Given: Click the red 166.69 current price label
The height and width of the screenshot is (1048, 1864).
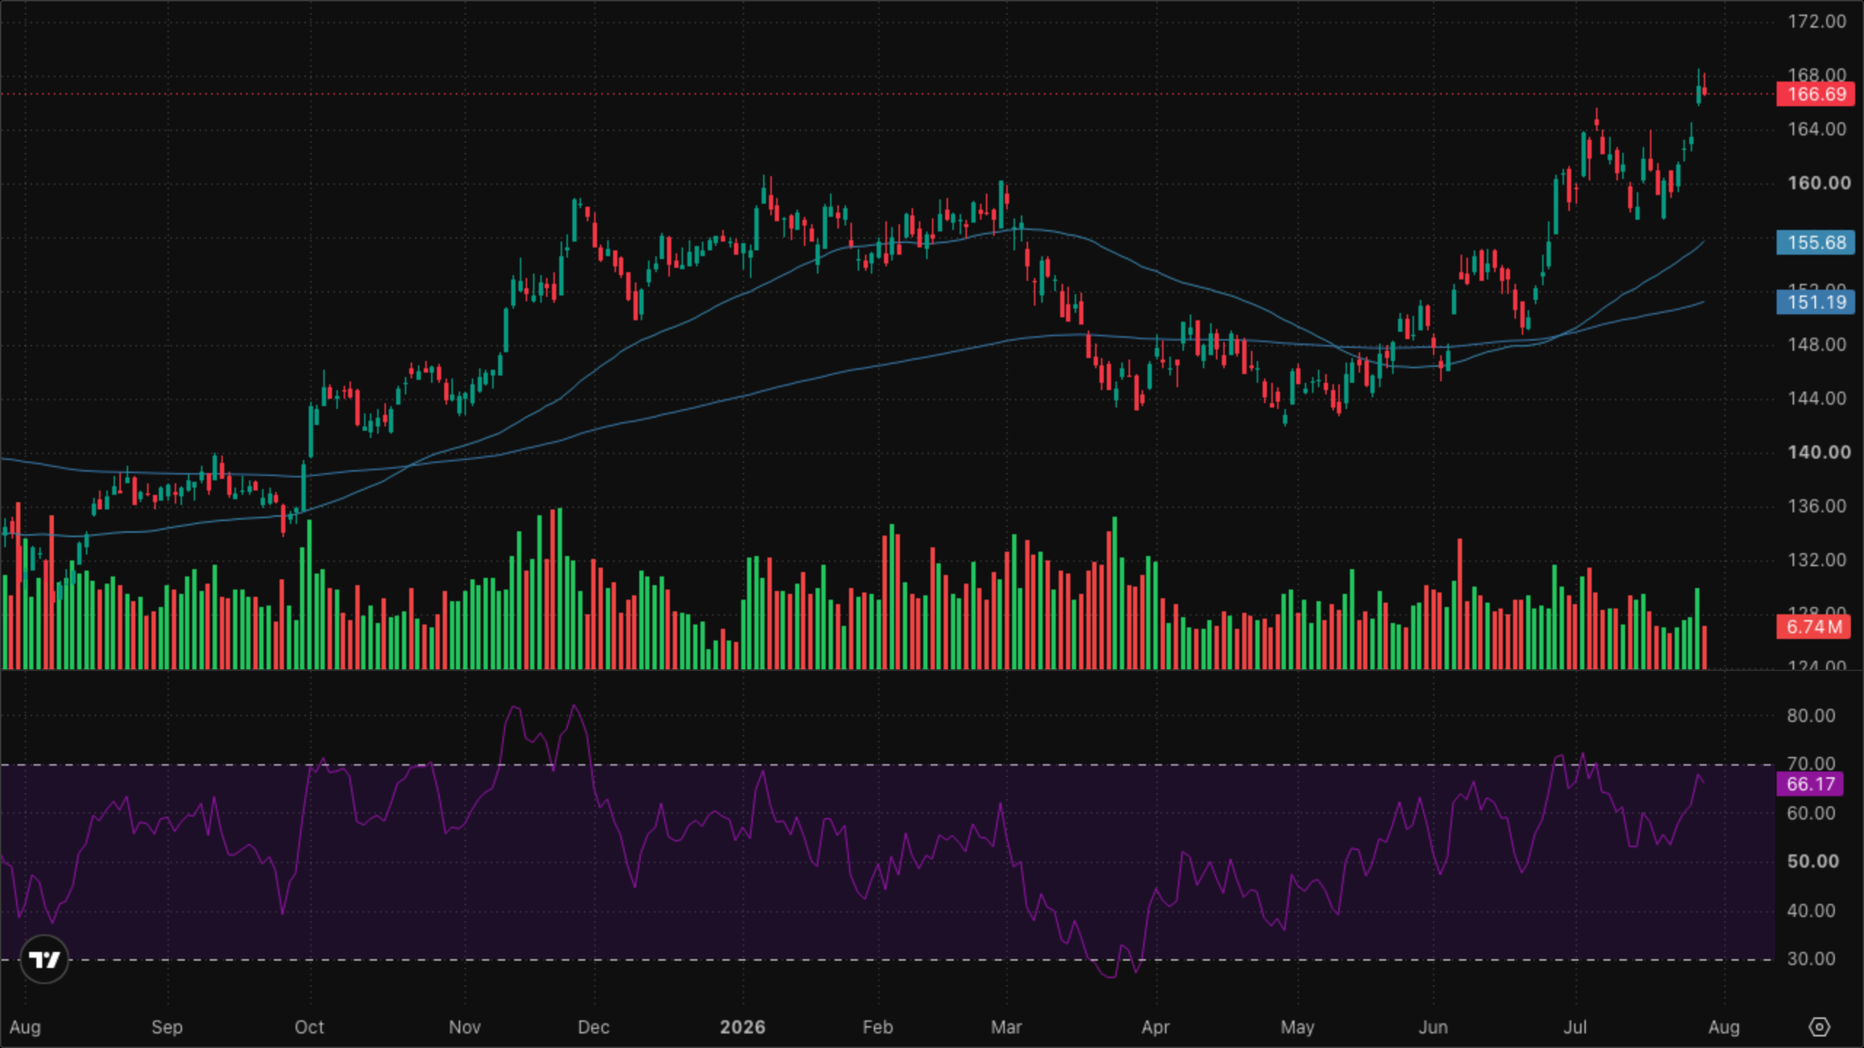Looking at the screenshot, I should click(x=1815, y=95).
